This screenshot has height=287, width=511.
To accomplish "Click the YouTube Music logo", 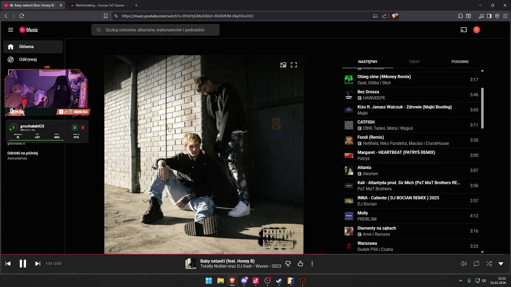I will pos(29,30).
